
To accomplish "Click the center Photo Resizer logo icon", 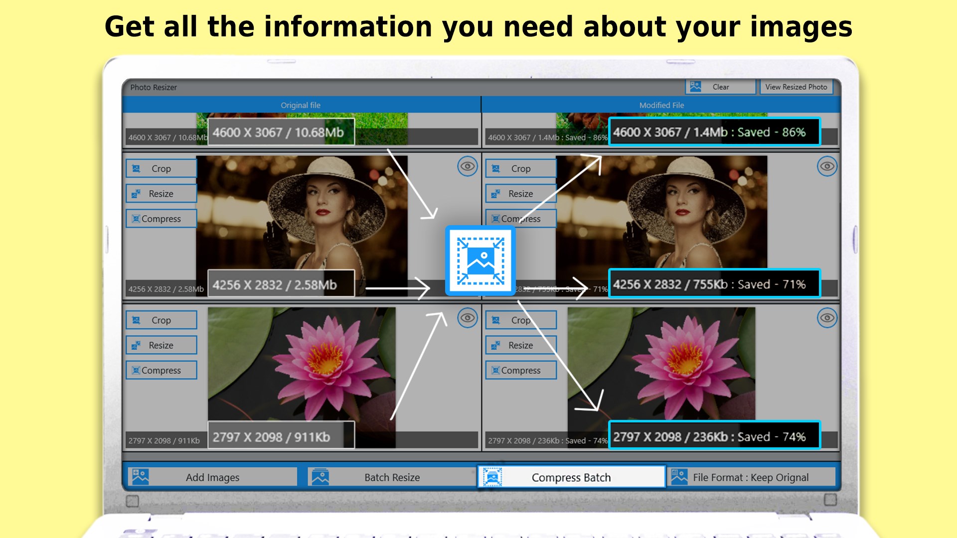I will click(x=480, y=261).
